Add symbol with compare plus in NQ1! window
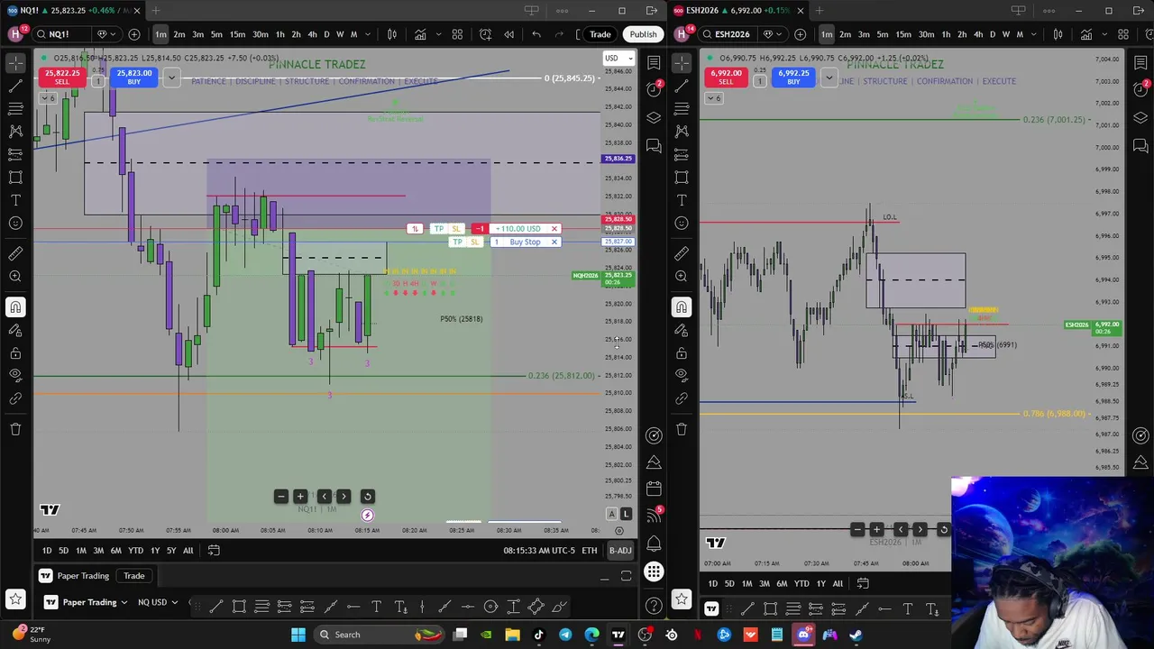This screenshot has width=1154, height=649. pos(134,34)
